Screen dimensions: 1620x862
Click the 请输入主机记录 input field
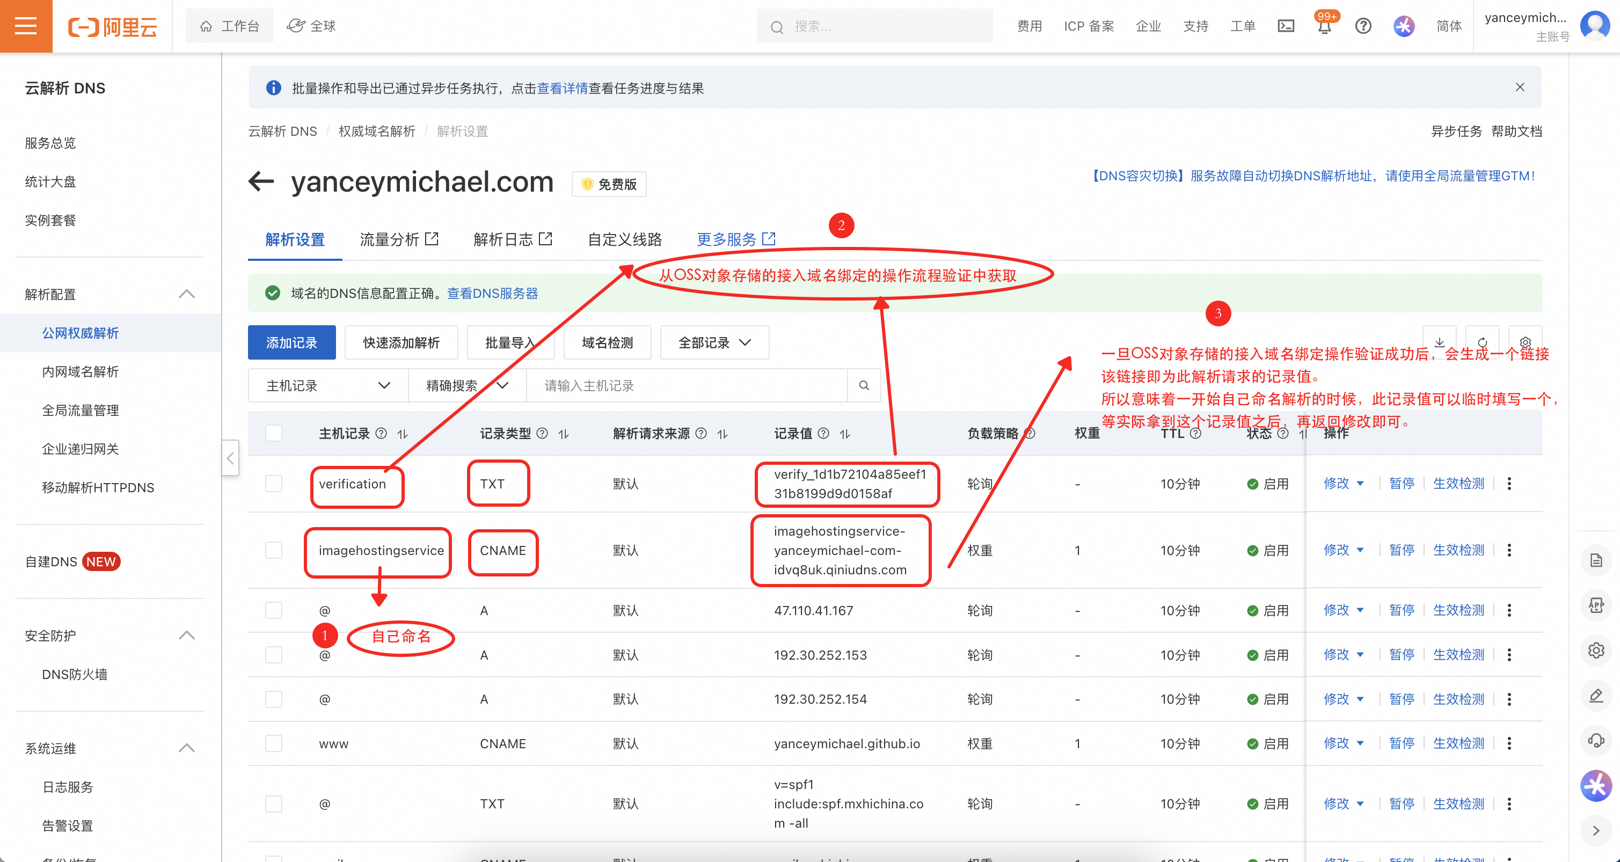687,385
